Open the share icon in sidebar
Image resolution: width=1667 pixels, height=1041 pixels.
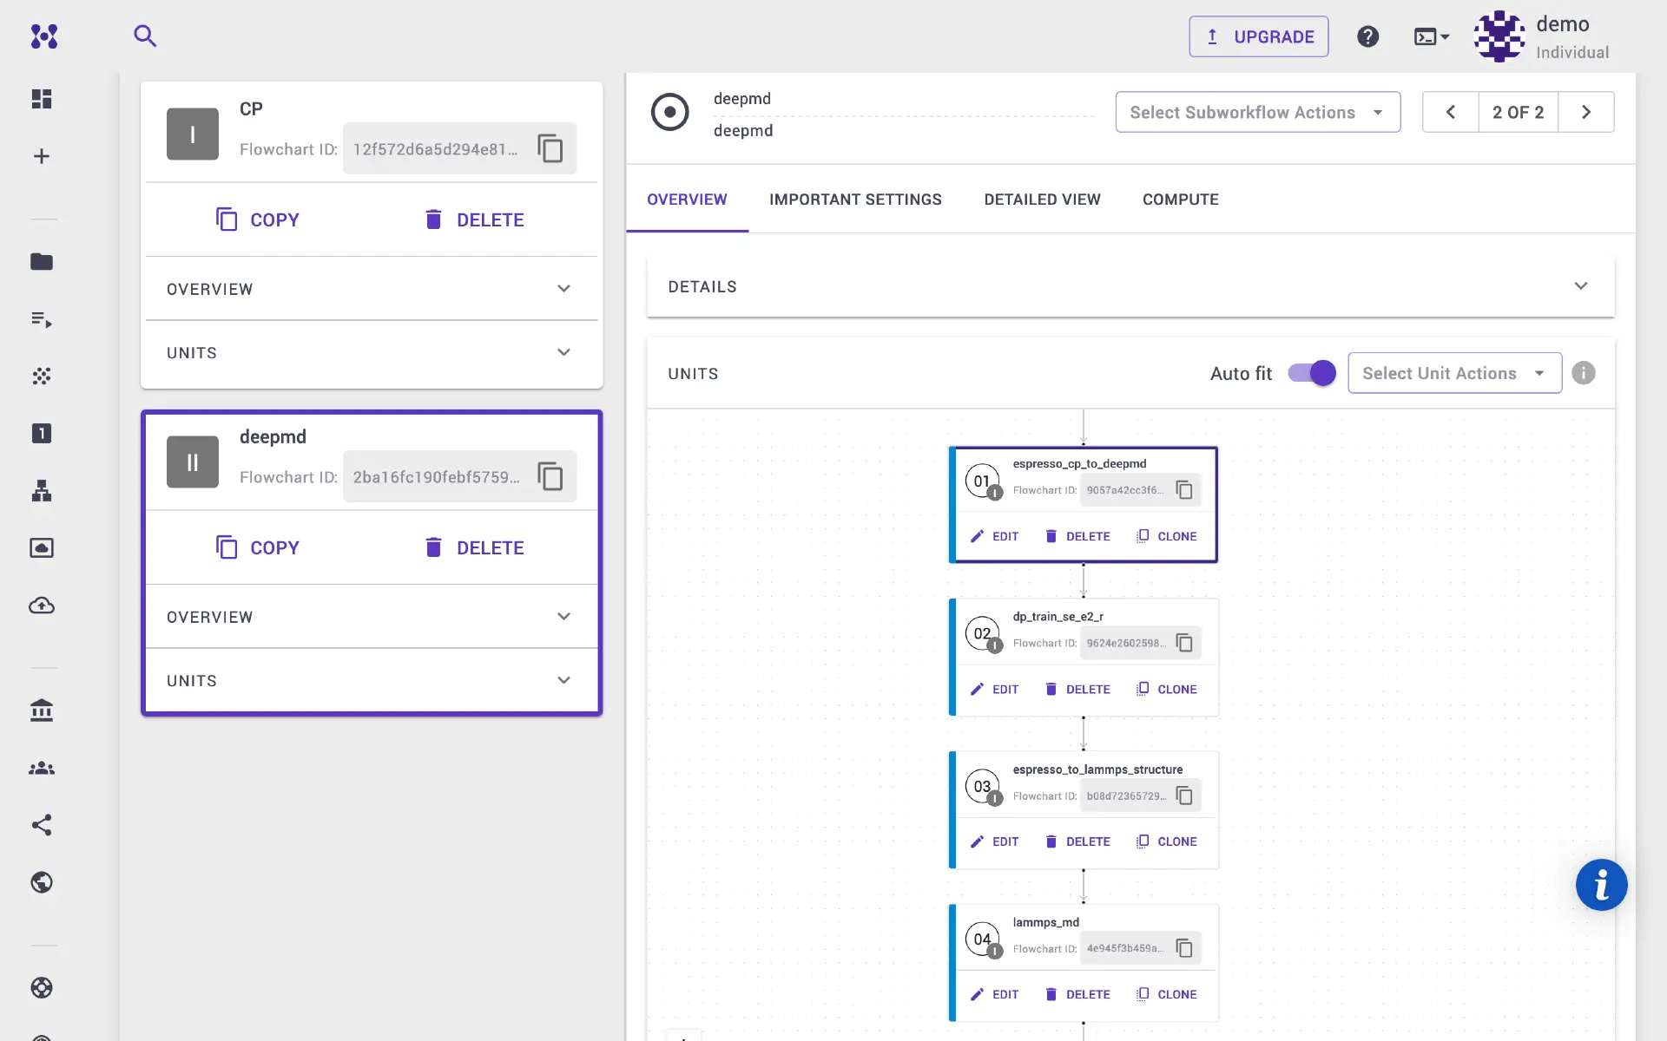point(41,825)
